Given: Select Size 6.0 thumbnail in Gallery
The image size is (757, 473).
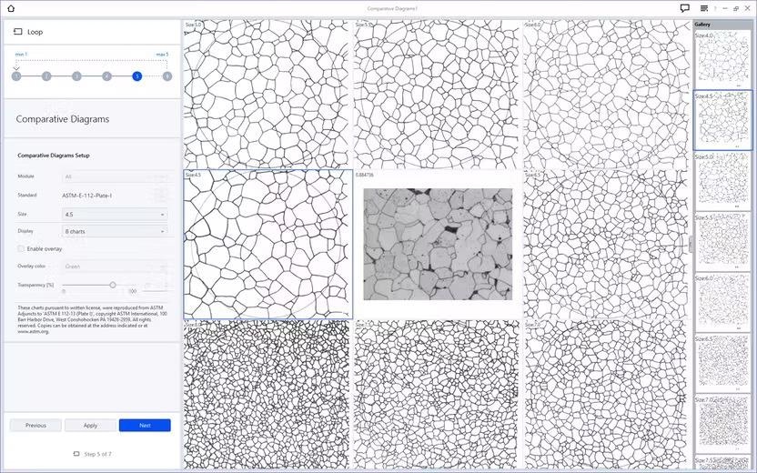Looking at the screenshot, I should coord(722,303).
